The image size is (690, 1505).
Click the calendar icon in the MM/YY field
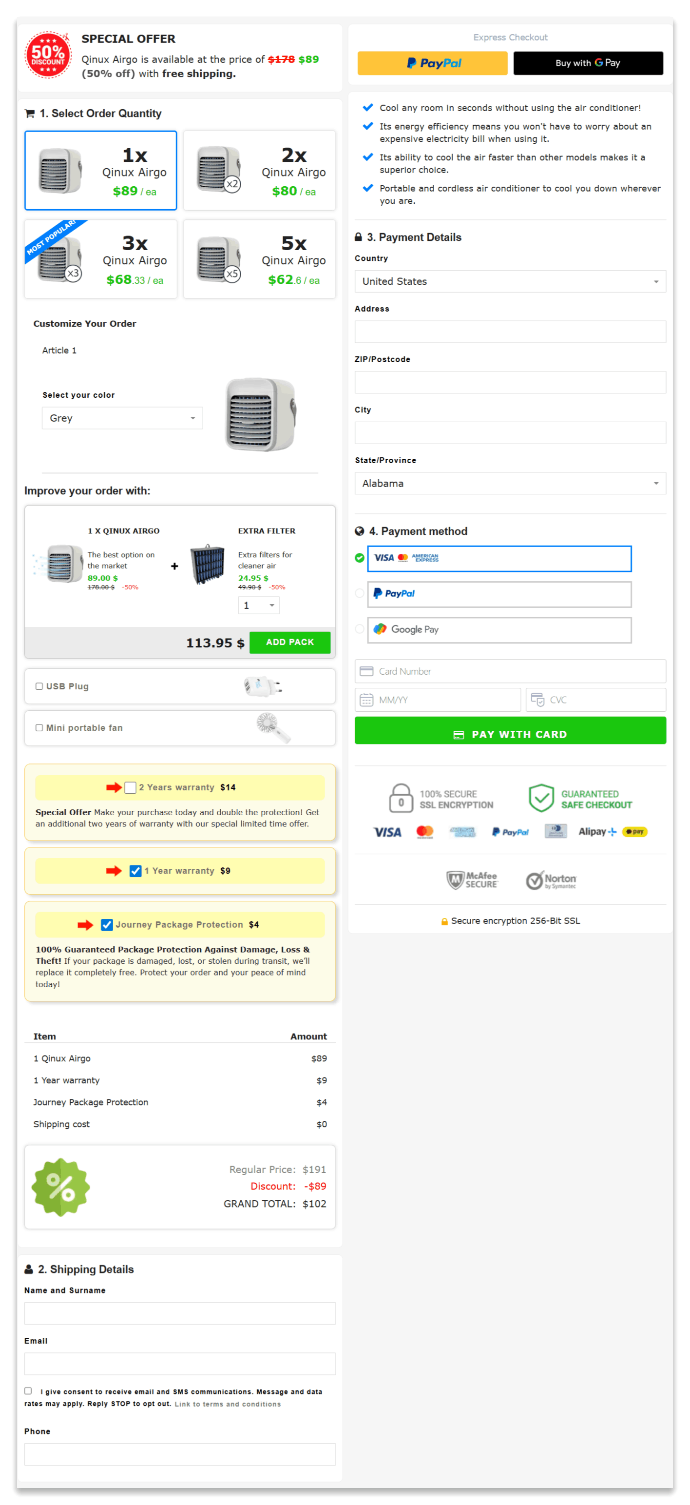(x=366, y=700)
